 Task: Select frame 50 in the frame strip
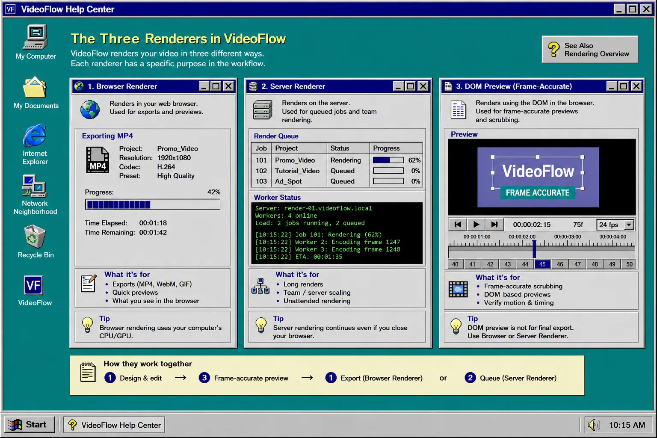tap(629, 264)
